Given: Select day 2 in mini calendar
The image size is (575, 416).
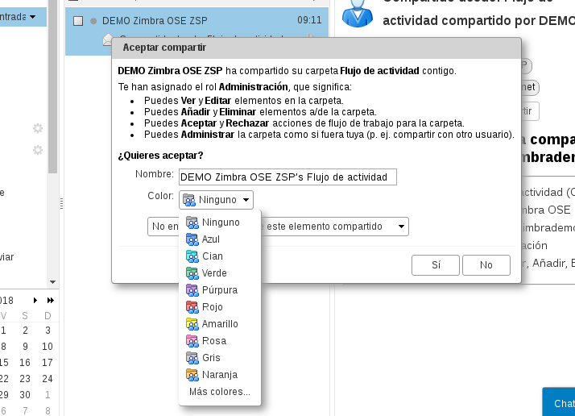Looking at the screenshot, I should 25,331.
